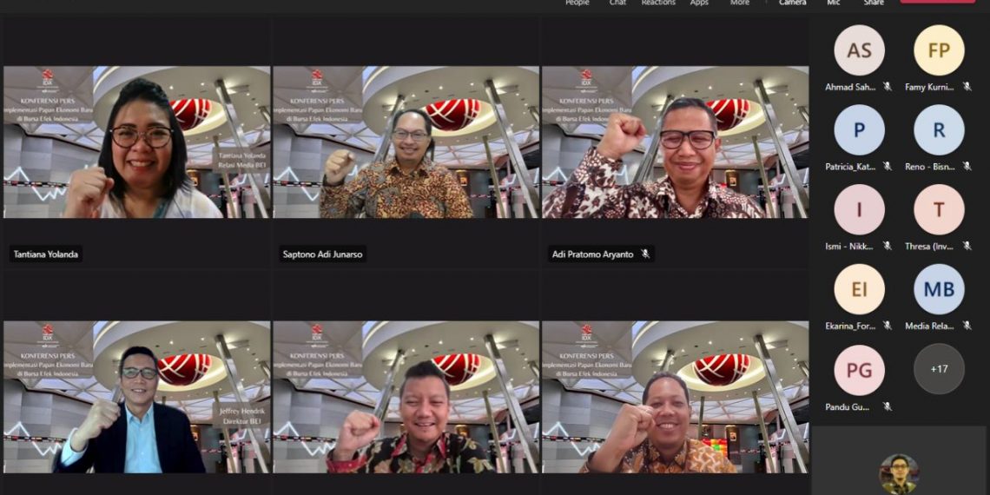The image size is (990, 495).
Task: Click participant name Ekarina_For...
Action: 850,326
